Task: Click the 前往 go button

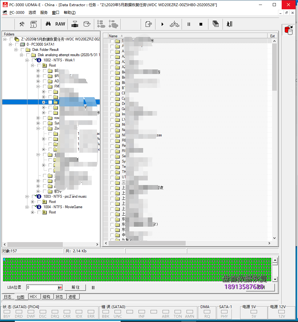Action: click(x=75, y=287)
